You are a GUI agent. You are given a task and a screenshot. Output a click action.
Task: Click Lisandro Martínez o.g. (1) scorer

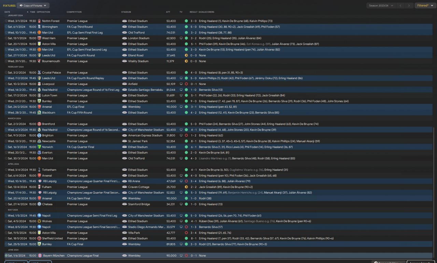coord(215,158)
